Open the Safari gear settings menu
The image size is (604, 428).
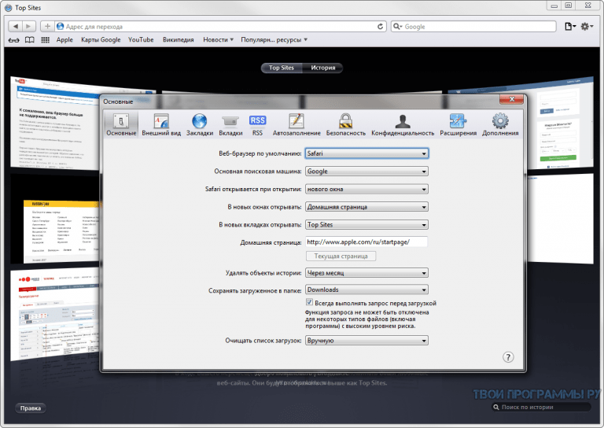pyautogui.click(x=587, y=26)
